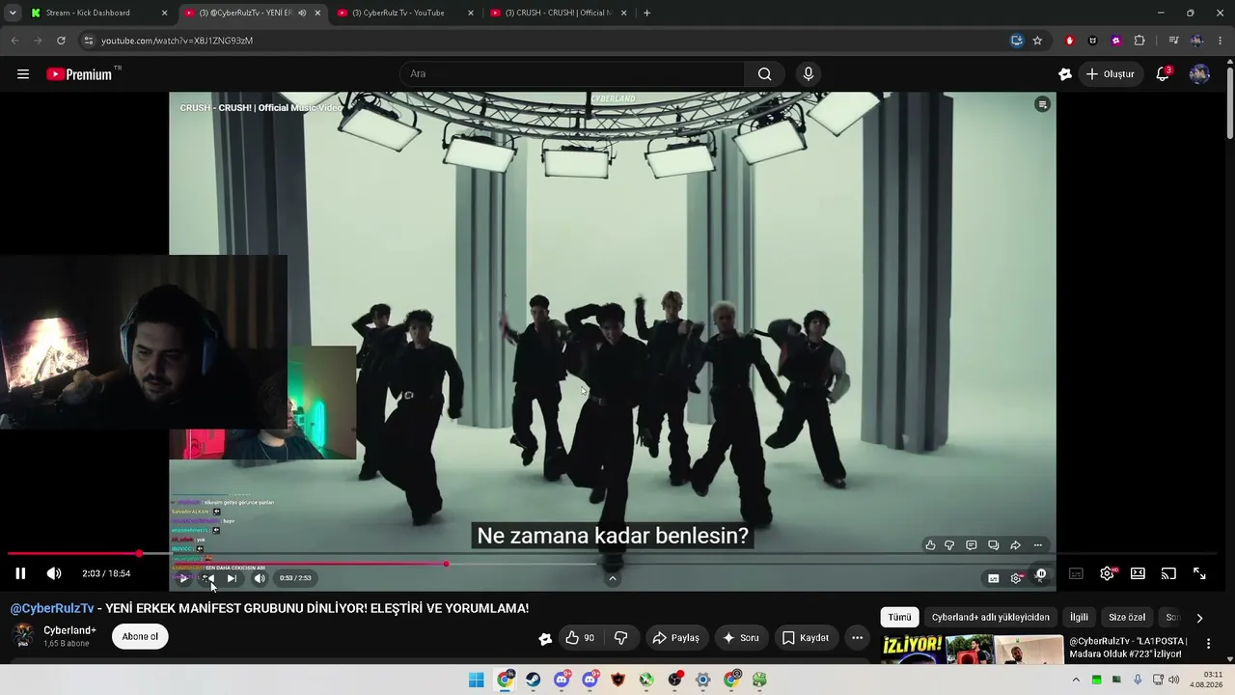Bookmark this page with the star
Viewport: 1235px width, 695px height.
[x=1037, y=41]
